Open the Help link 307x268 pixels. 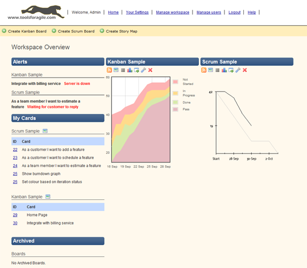coord(252,12)
